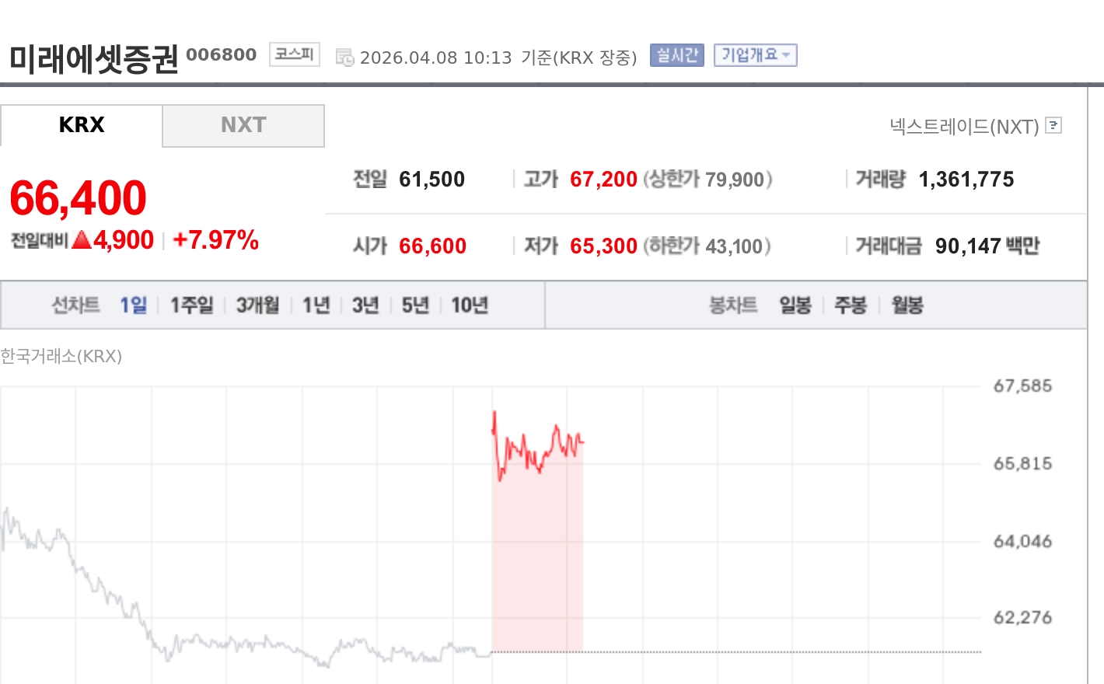The height and width of the screenshot is (684, 1104).
Task: Click the 실시간 real-time button
Action: 676,54
